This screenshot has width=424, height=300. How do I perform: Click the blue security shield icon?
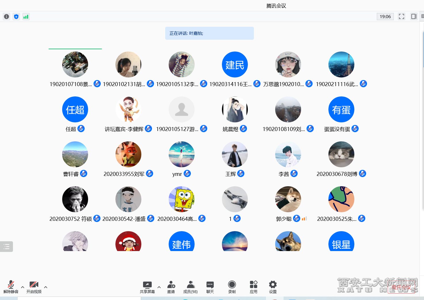pyautogui.click(x=16, y=17)
